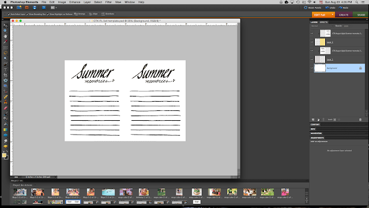Switch to the SHARE tab

click(x=361, y=14)
